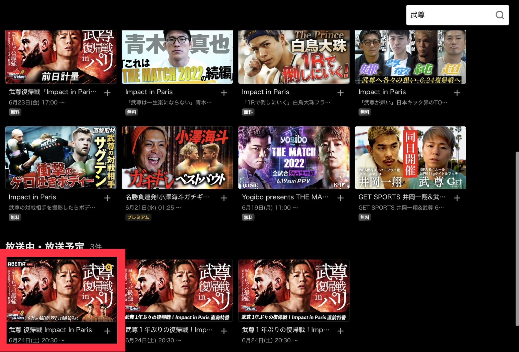Open the 小澤海斗 ガチギレ ベストバウト thumbnail
This screenshot has height=352, width=519.
click(177, 157)
